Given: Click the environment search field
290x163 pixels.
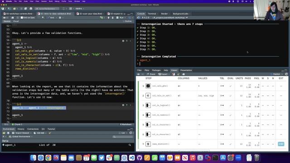Looking at the screenshot, I should [x=123, y=137].
